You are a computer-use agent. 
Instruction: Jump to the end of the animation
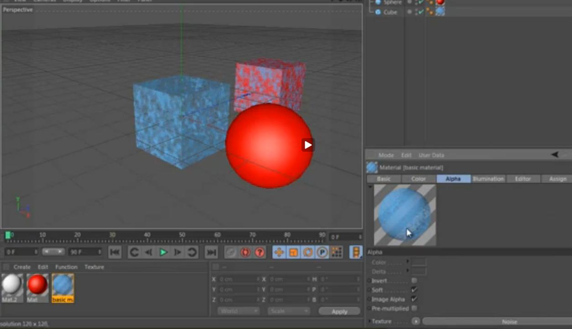(x=211, y=252)
